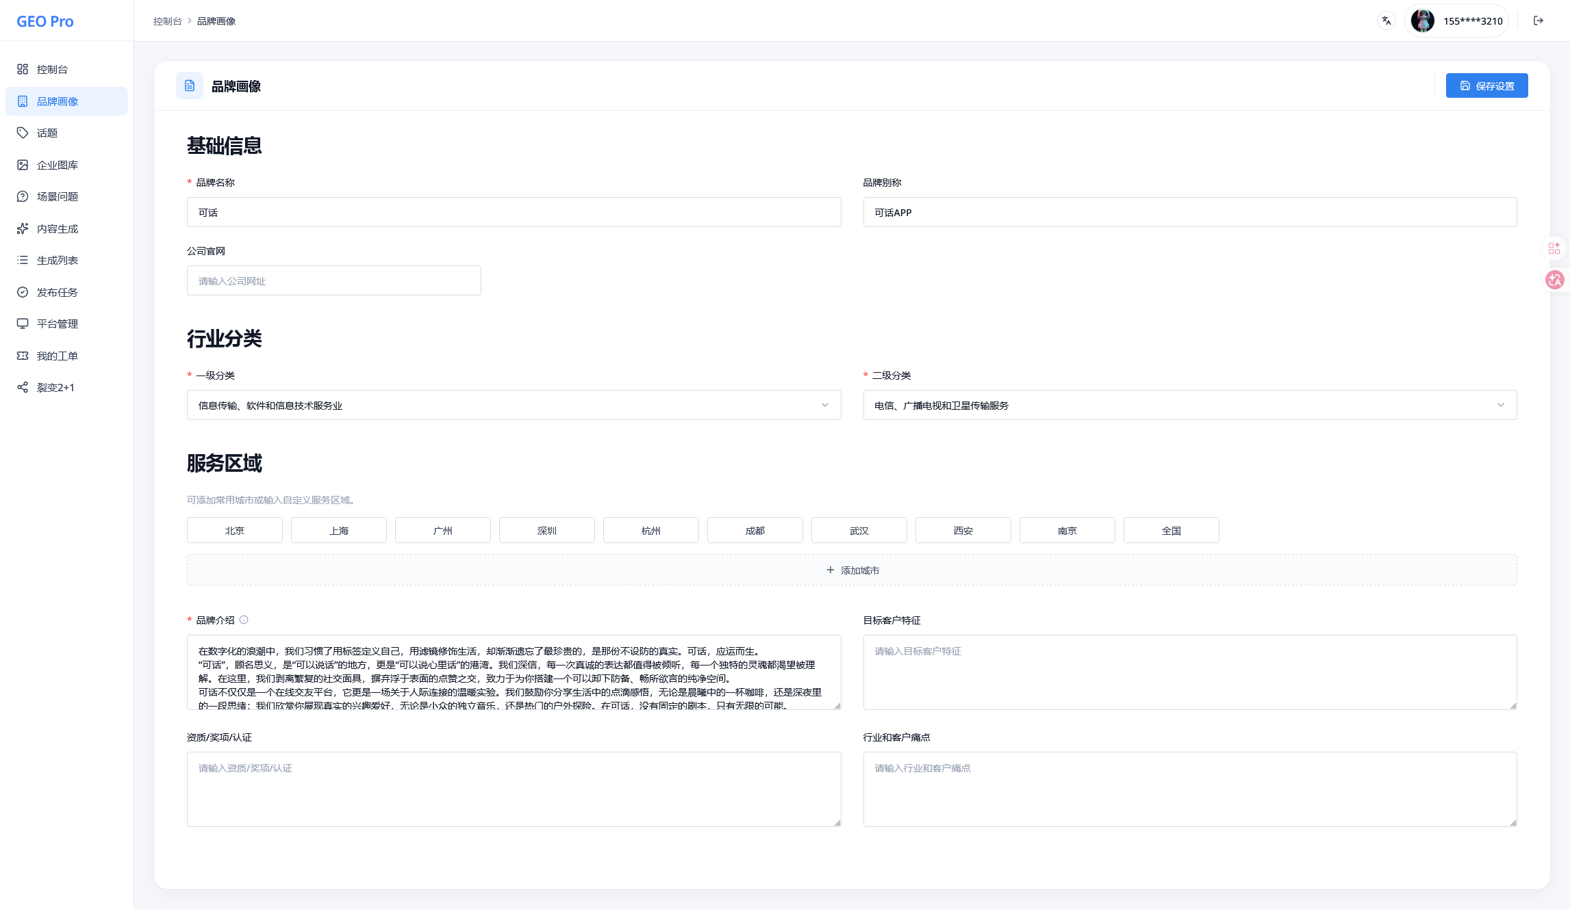
Task: Go to 内容生成 menu item
Action: pyautogui.click(x=58, y=228)
